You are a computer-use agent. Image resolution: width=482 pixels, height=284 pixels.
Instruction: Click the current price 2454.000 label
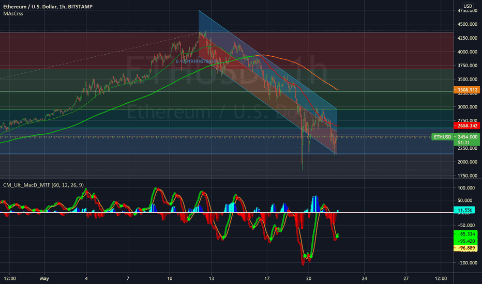pos(467,137)
